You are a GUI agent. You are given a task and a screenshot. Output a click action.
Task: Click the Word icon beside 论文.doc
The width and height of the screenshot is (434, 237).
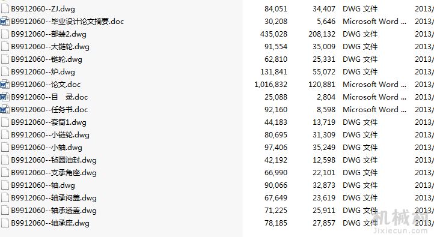pos(5,85)
